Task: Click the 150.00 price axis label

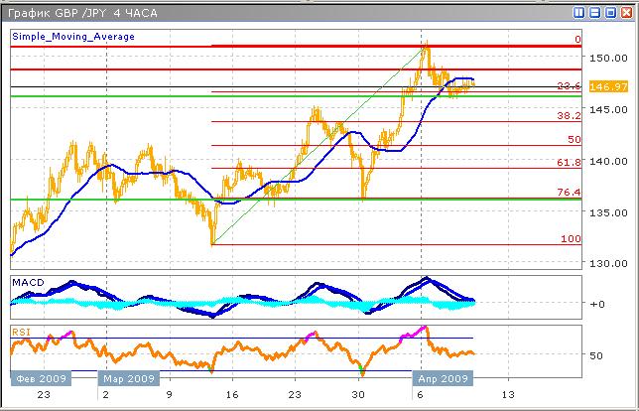Action: [x=604, y=58]
